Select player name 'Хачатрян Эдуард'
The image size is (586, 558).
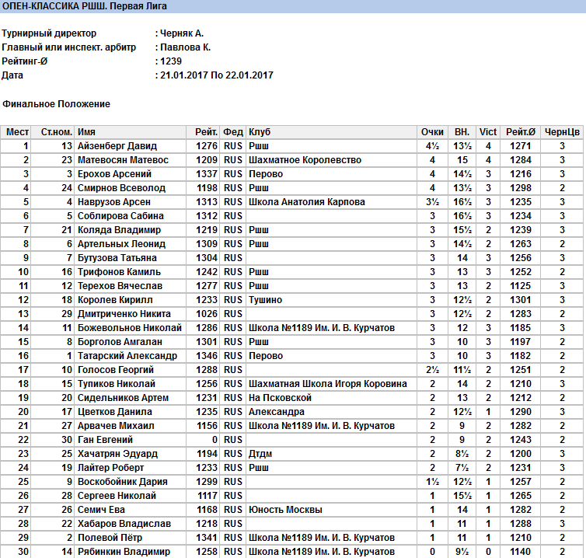point(117,454)
